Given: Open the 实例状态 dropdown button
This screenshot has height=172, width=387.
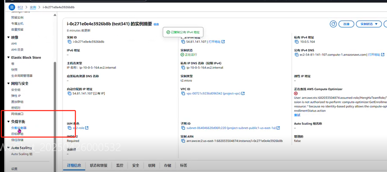Looking at the screenshot, I should tap(369, 24).
